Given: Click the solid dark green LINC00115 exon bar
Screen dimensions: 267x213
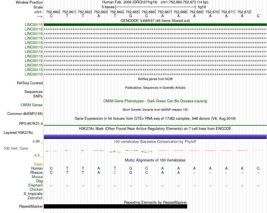Looking at the screenshot, I should click(155, 25).
